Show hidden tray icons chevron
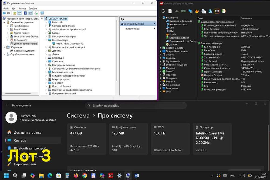Viewport: 270px width, 180px height. tap(212, 176)
